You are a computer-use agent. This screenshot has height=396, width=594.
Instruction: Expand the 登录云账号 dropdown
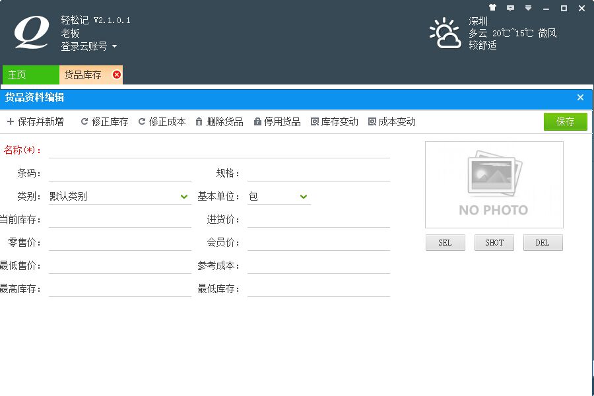88,46
